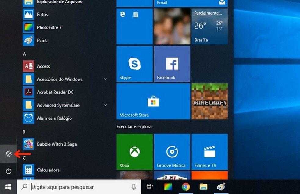Image resolution: width=300 pixels, height=194 pixels.
Task: Launch the Minecraft tile
Action: [210, 101]
